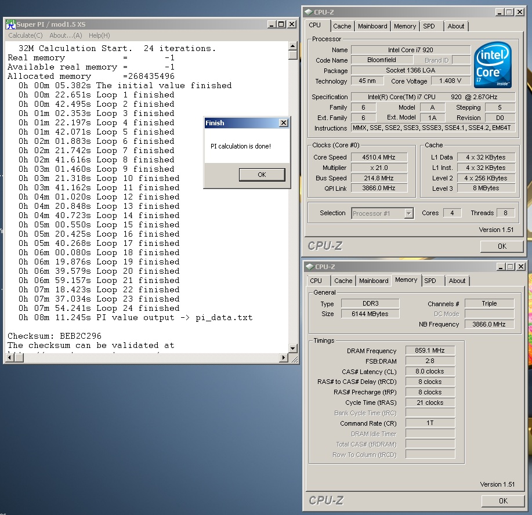Click the Code Name field Bloomfield
Screen dimensions: 532x515
click(x=382, y=60)
